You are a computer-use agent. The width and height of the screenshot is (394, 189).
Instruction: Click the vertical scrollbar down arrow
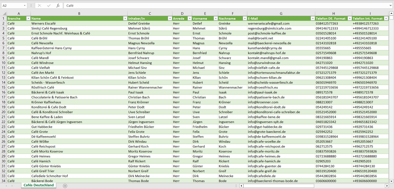coord(392,181)
